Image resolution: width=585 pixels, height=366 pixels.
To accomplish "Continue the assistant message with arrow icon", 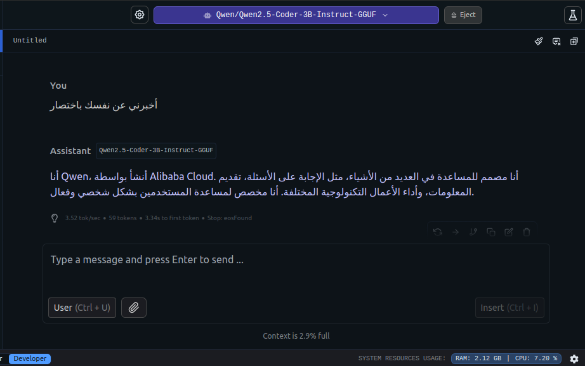I will click(456, 232).
